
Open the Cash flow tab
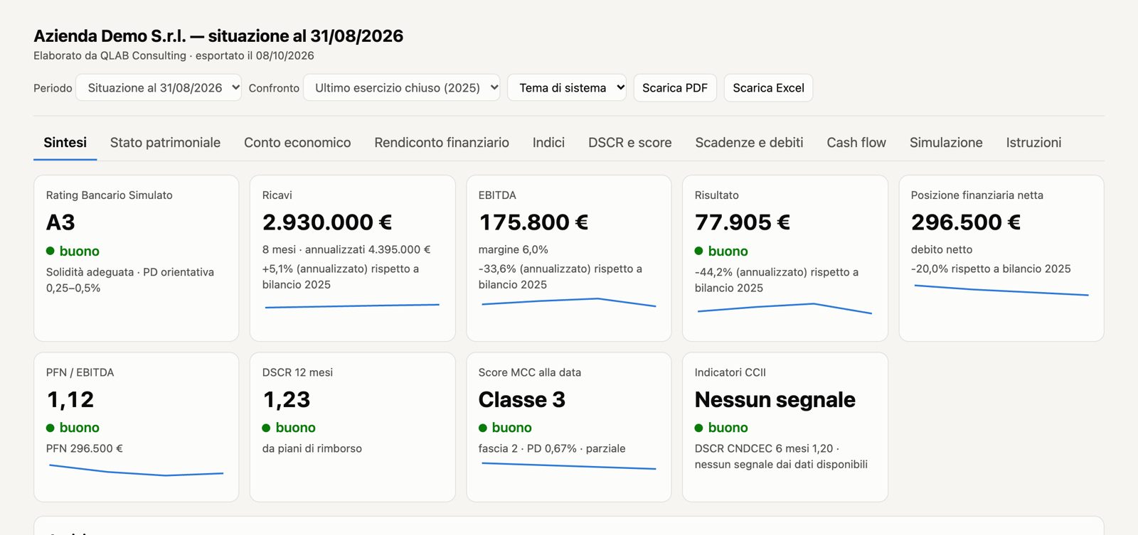[856, 143]
